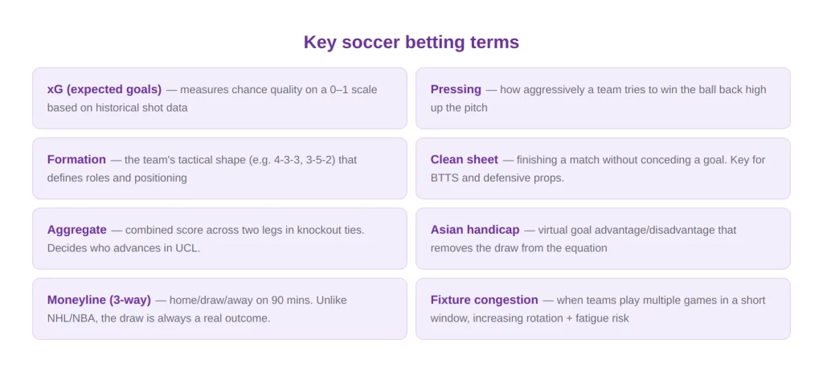This screenshot has height=372, width=823.
Task: Click "removes the draw from the equation" text
Action: click(x=518, y=247)
